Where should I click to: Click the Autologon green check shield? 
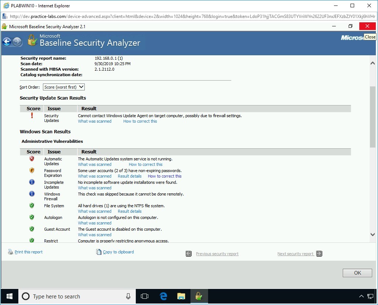(32, 217)
